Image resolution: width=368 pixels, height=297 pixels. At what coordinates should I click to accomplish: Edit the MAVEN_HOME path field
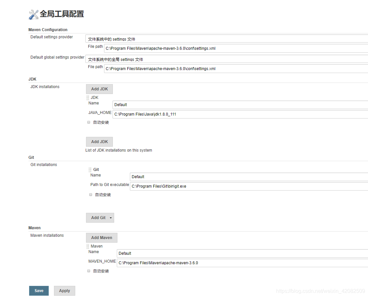[242, 263]
